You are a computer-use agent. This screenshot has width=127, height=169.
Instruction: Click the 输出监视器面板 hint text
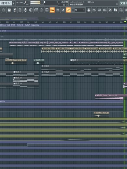76,5
